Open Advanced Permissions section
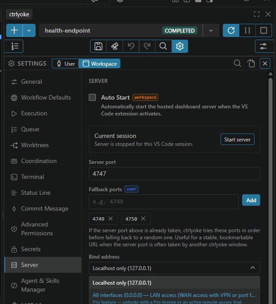 tap(43, 229)
